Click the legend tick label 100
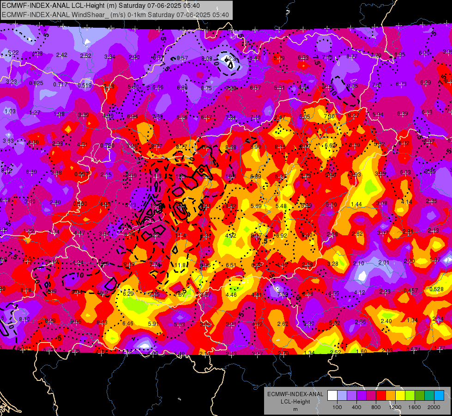 click(337, 407)
